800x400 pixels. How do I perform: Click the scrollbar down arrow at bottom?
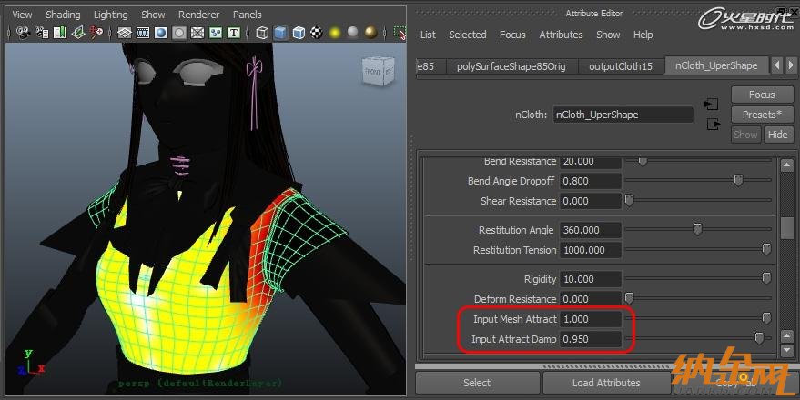[786, 350]
